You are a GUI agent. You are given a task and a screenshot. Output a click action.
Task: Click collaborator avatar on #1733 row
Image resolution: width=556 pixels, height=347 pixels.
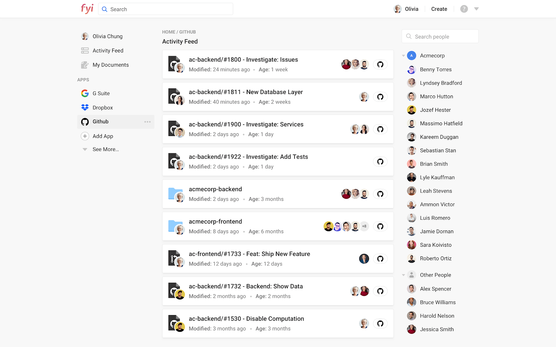[x=364, y=259]
